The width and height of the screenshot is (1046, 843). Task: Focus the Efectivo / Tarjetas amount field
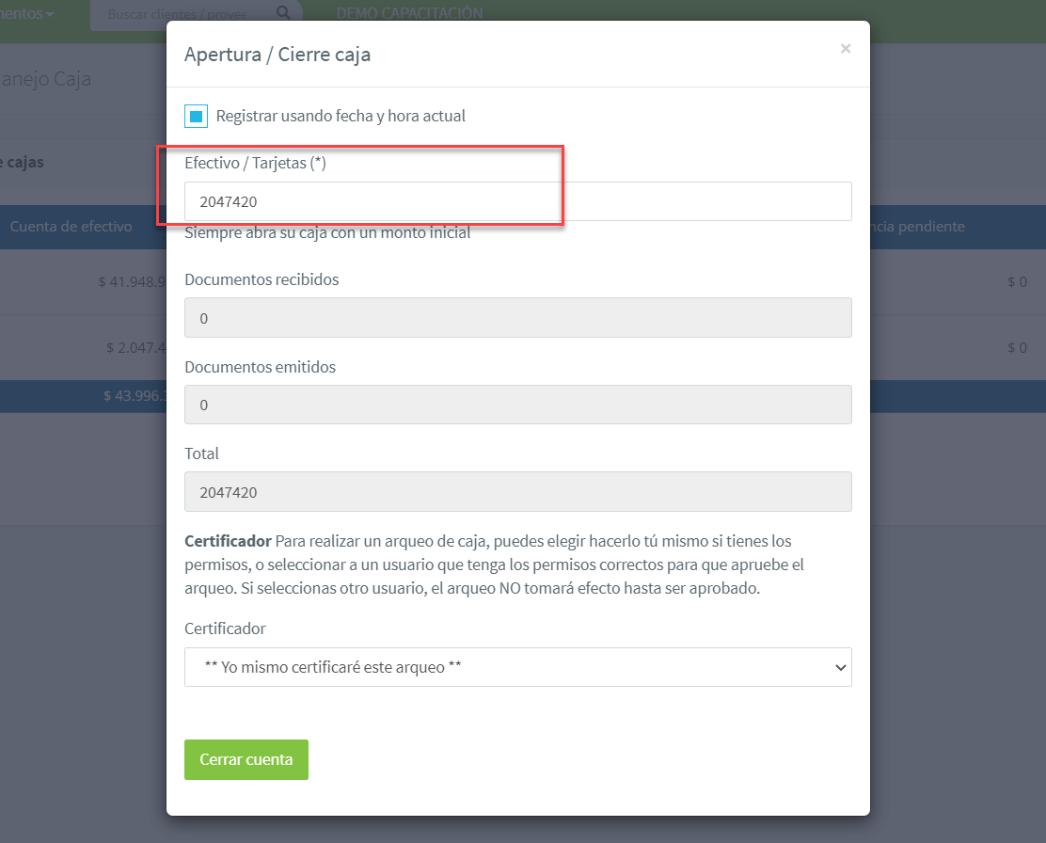click(x=517, y=201)
